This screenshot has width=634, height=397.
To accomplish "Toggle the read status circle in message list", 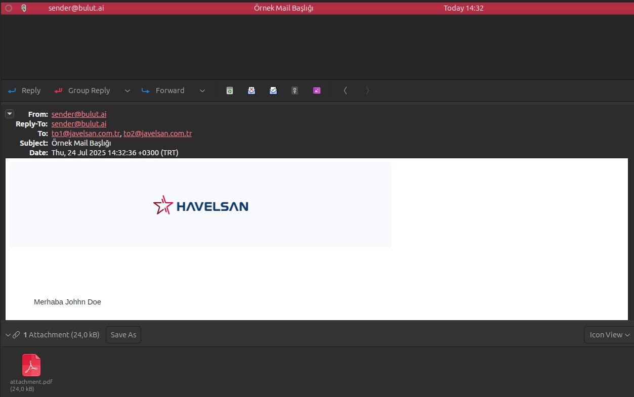I will [x=9, y=8].
